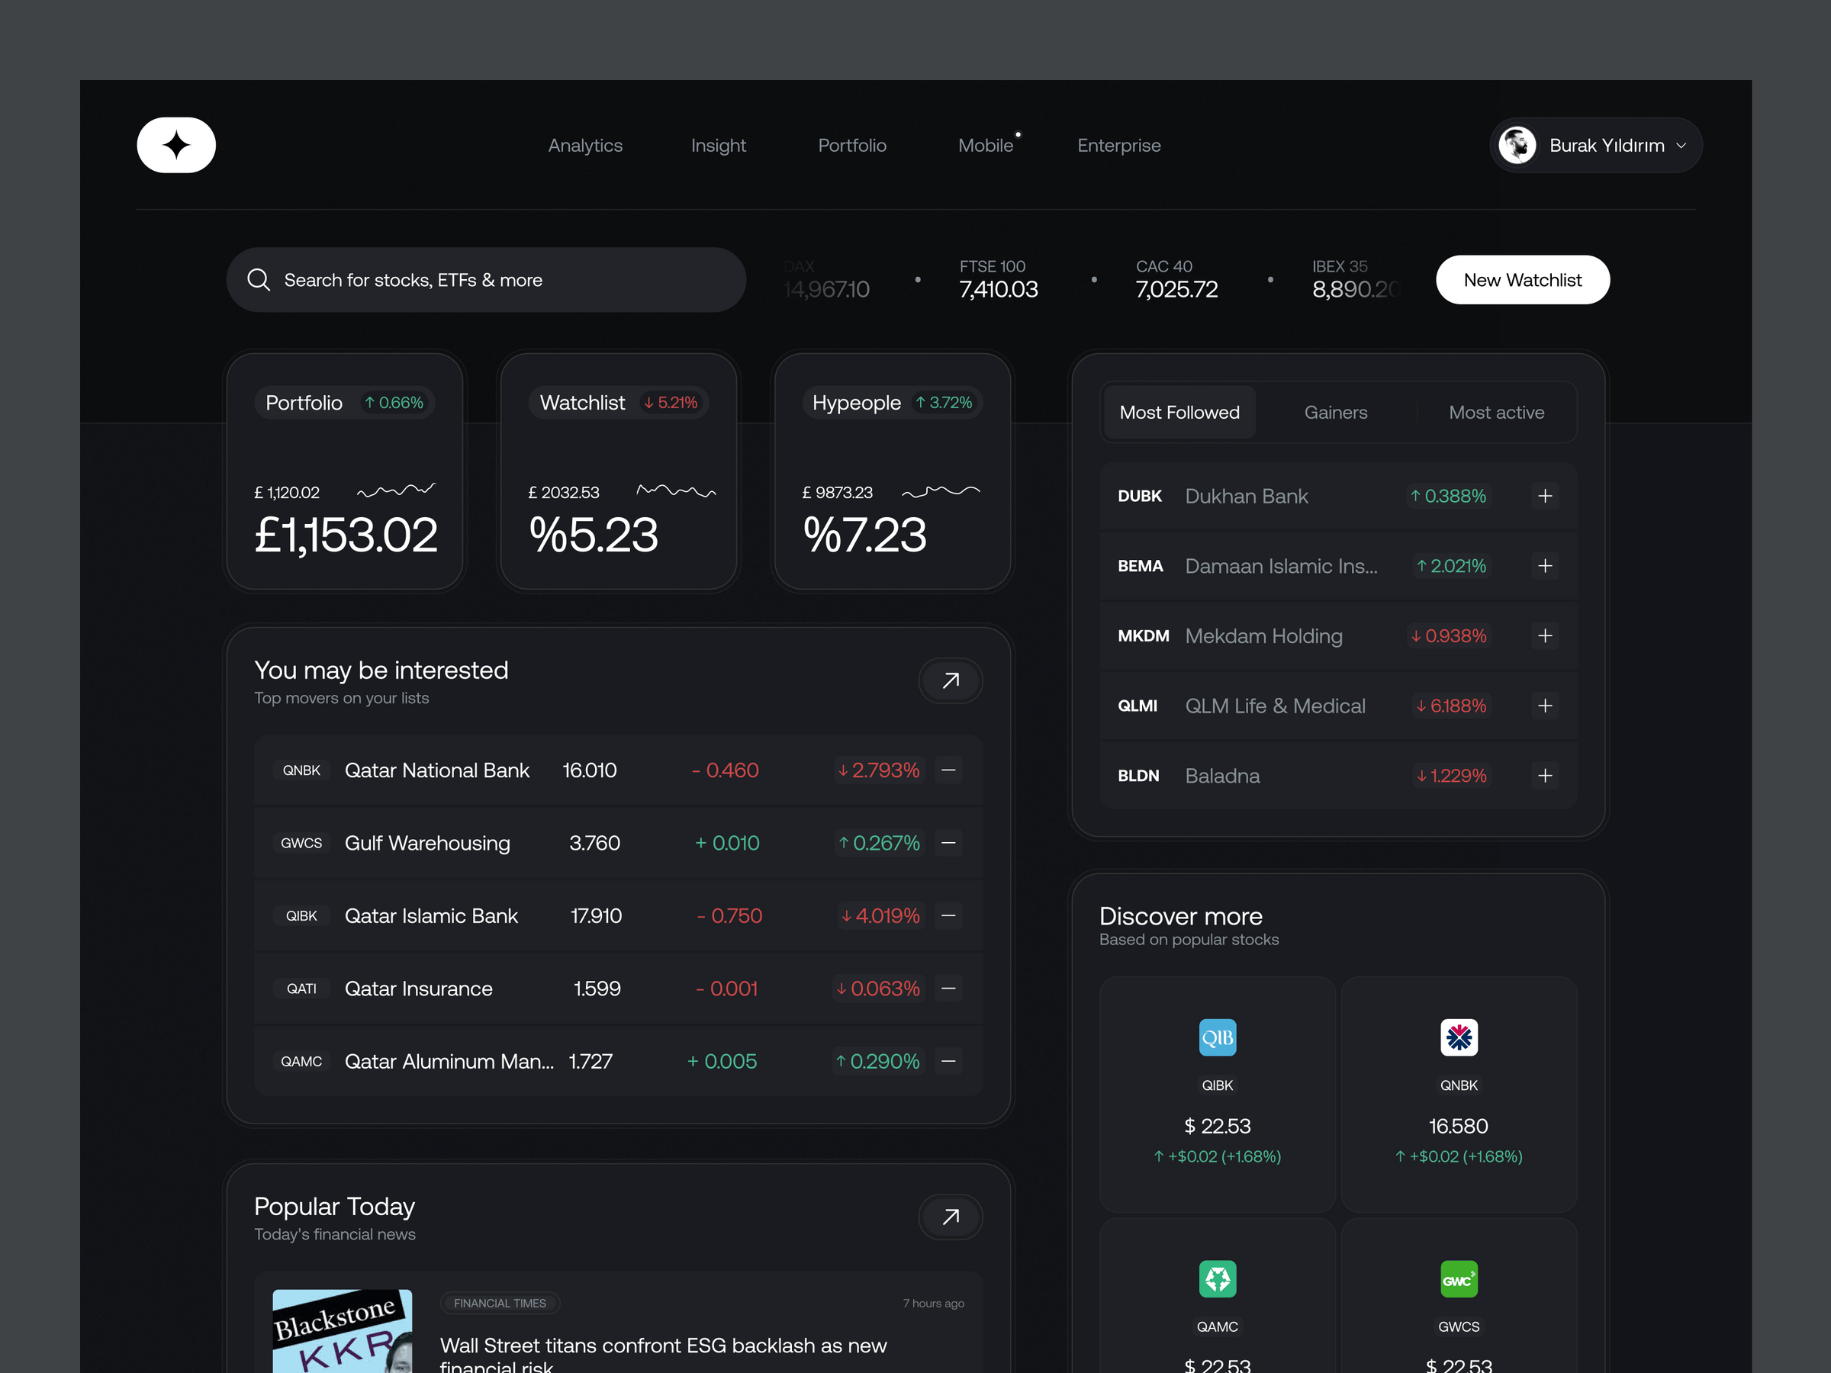The width and height of the screenshot is (1831, 1373).
Task: Click the arrow expand icon on You may be interested
Action: [x=950, y=678]
